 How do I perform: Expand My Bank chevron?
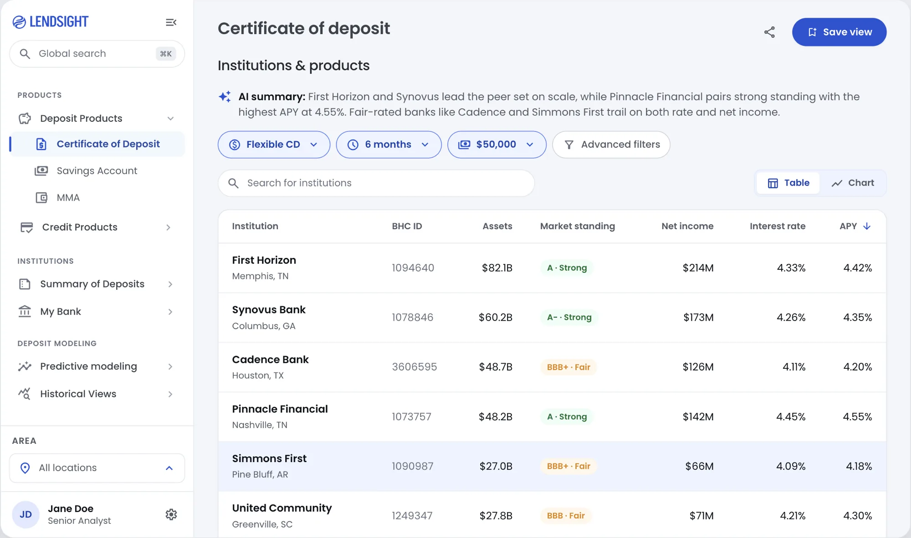click(x=170, y=312)
